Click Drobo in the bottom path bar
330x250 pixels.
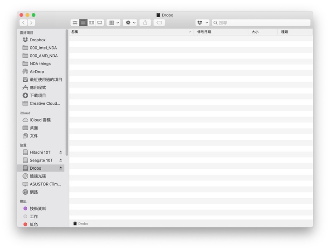(81, 224)
